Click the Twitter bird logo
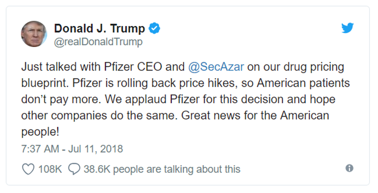 pos(347,28)
